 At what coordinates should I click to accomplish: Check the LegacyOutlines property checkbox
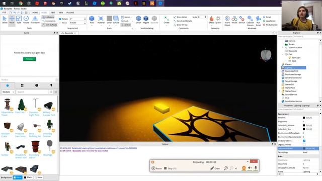(304, 145)
